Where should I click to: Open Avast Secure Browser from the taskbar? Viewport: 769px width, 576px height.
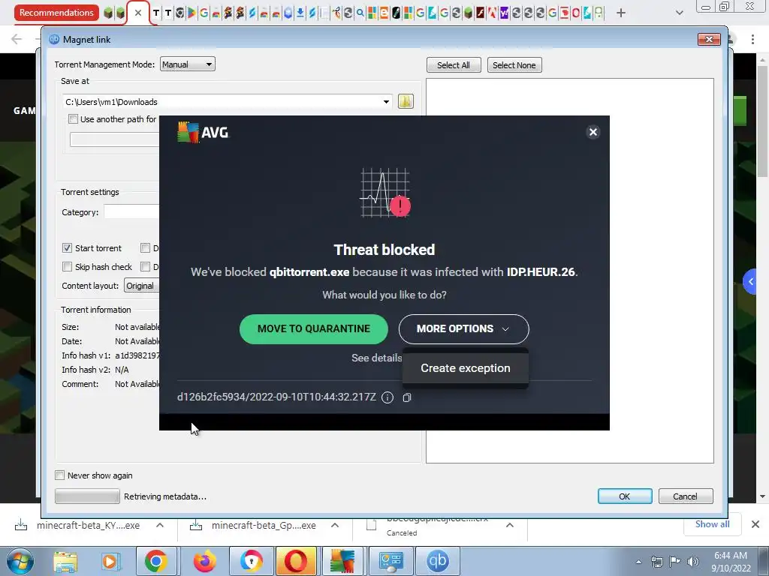point(251,561)
